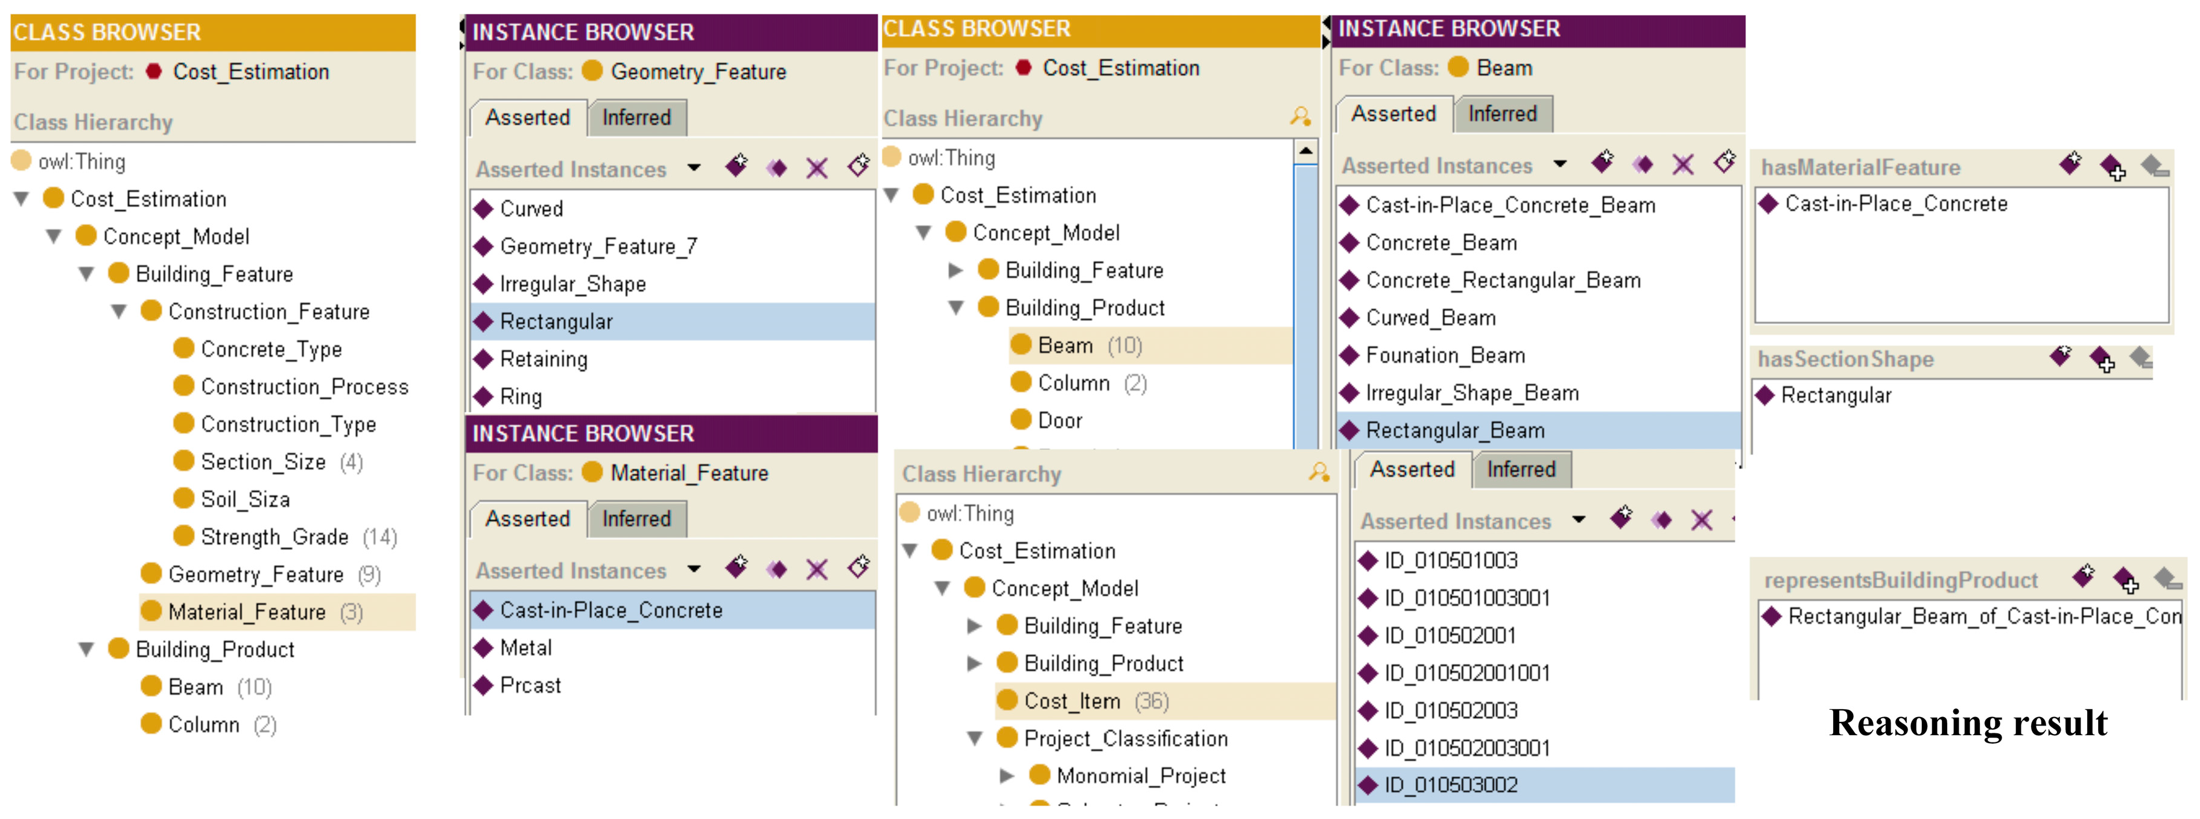Click delete instance X in Geometry_Feature browser
The width and height of the screenshot is (2200, 819).
[x=816, y=168]
